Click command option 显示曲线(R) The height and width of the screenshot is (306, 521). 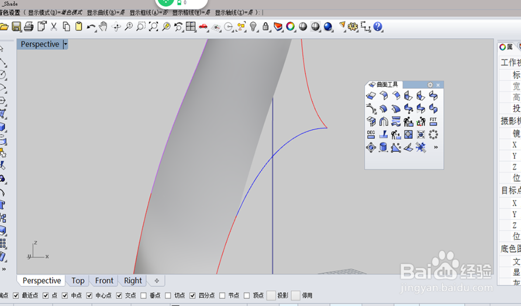click(106, 12)
